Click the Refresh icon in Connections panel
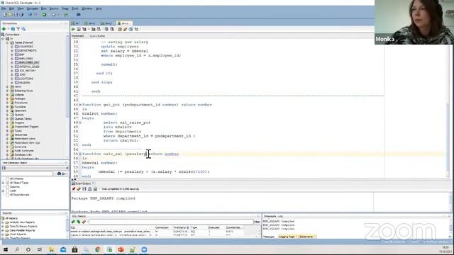Screen dimensions: 454x255 pyautogui.click(x=13, y=29)
